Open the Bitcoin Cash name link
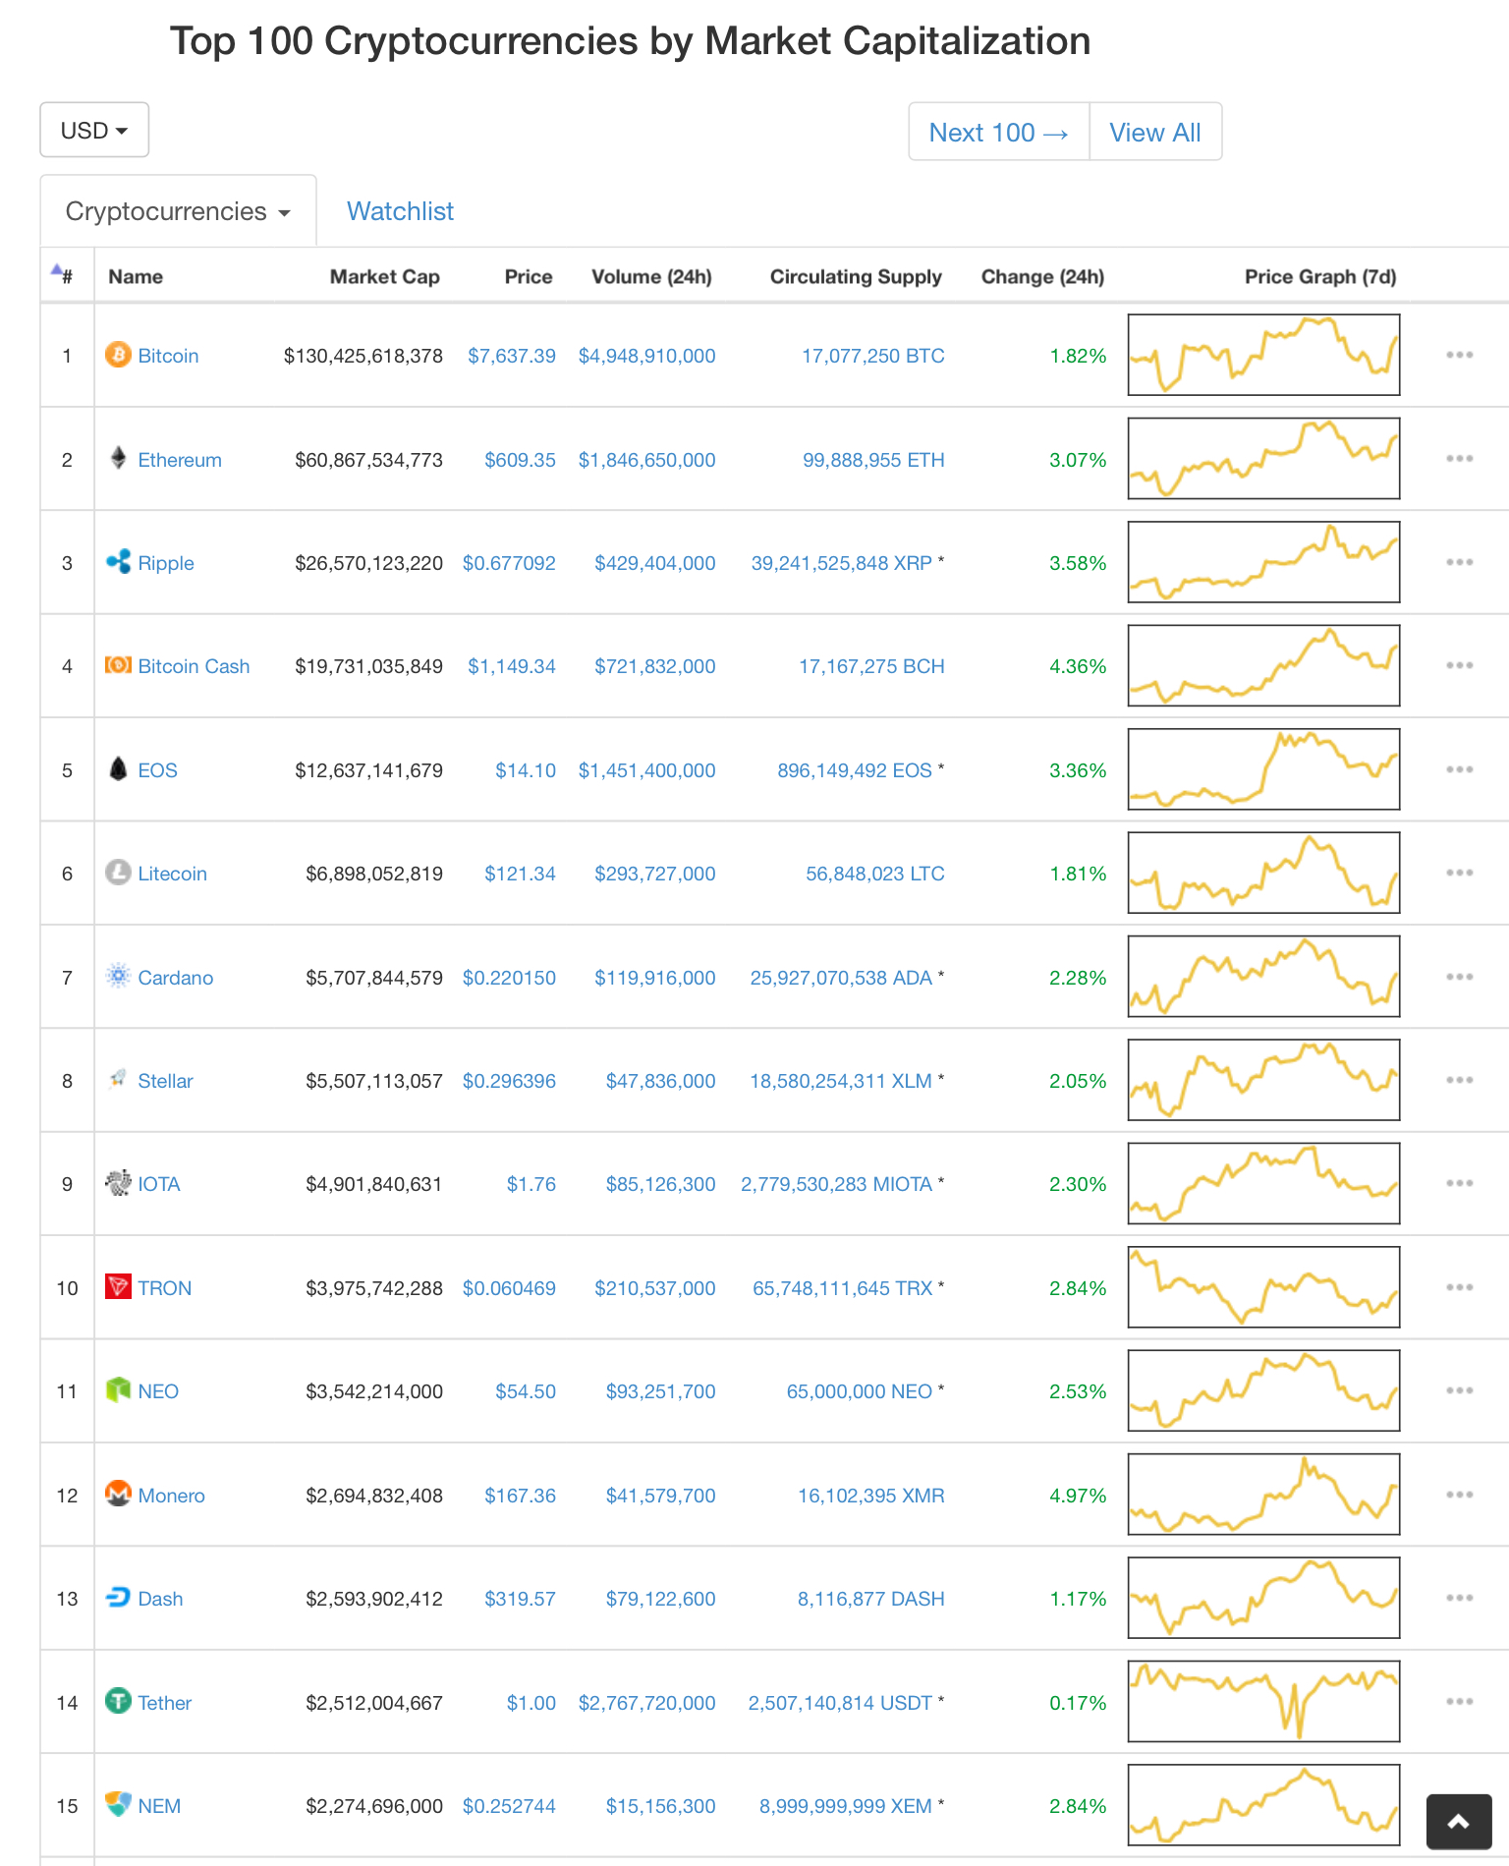 point(194,666)
